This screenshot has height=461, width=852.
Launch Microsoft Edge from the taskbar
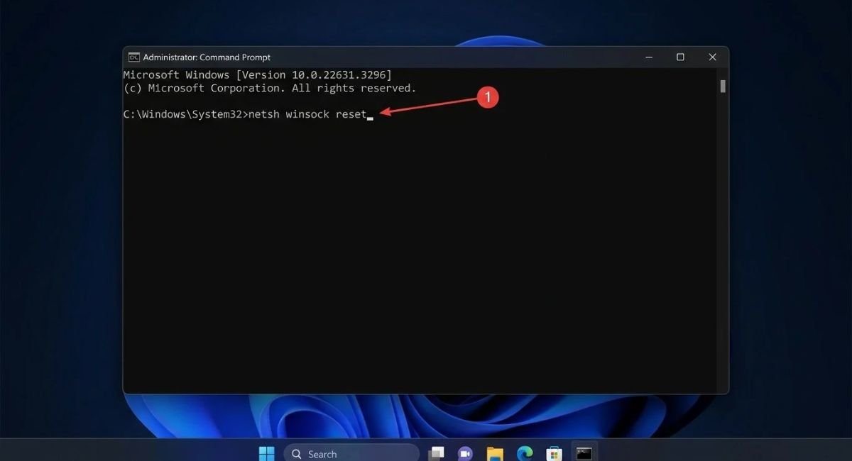coord(525,453)
